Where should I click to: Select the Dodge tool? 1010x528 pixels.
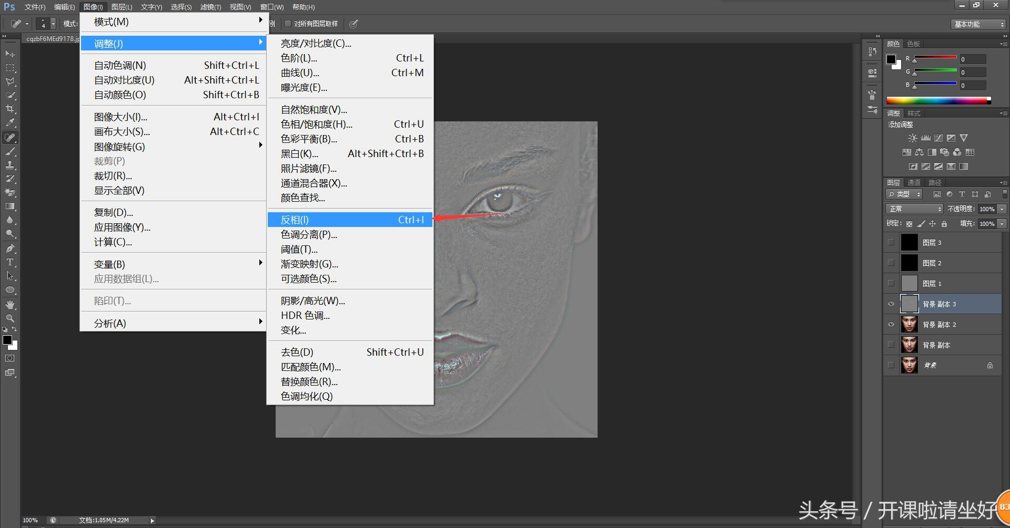[x=10, y=234]
